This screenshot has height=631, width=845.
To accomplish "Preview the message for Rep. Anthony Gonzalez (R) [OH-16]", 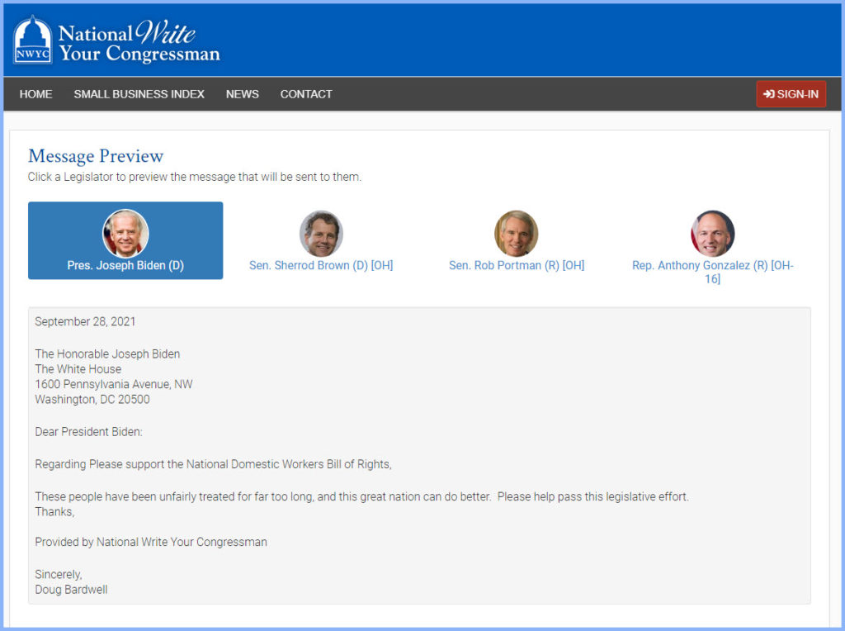I will [712, 273].
